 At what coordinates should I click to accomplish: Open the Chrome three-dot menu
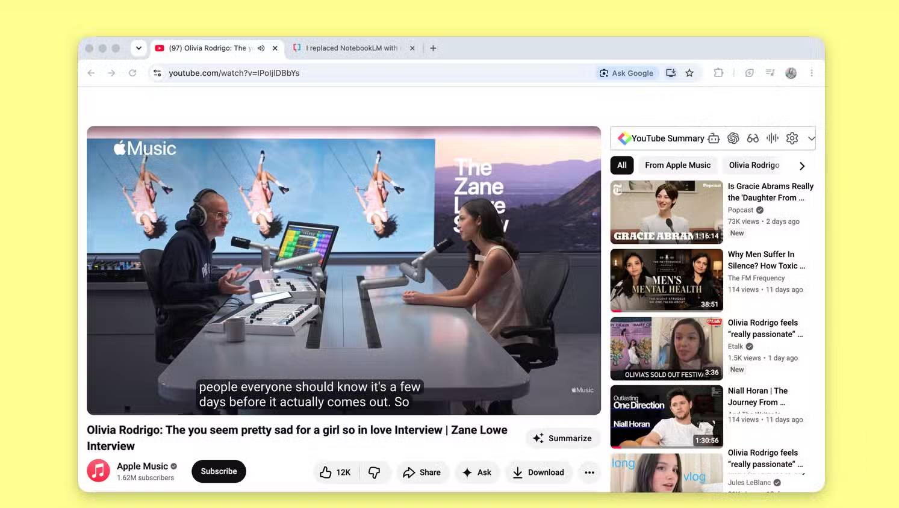click(x=812, y=73)
